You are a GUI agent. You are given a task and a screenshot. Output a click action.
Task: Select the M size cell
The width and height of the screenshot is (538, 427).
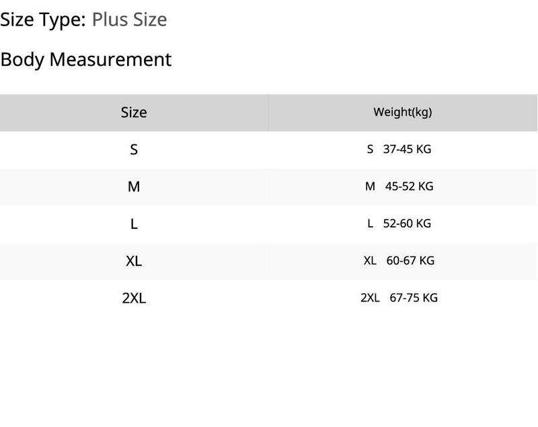[x=134, y=187]
